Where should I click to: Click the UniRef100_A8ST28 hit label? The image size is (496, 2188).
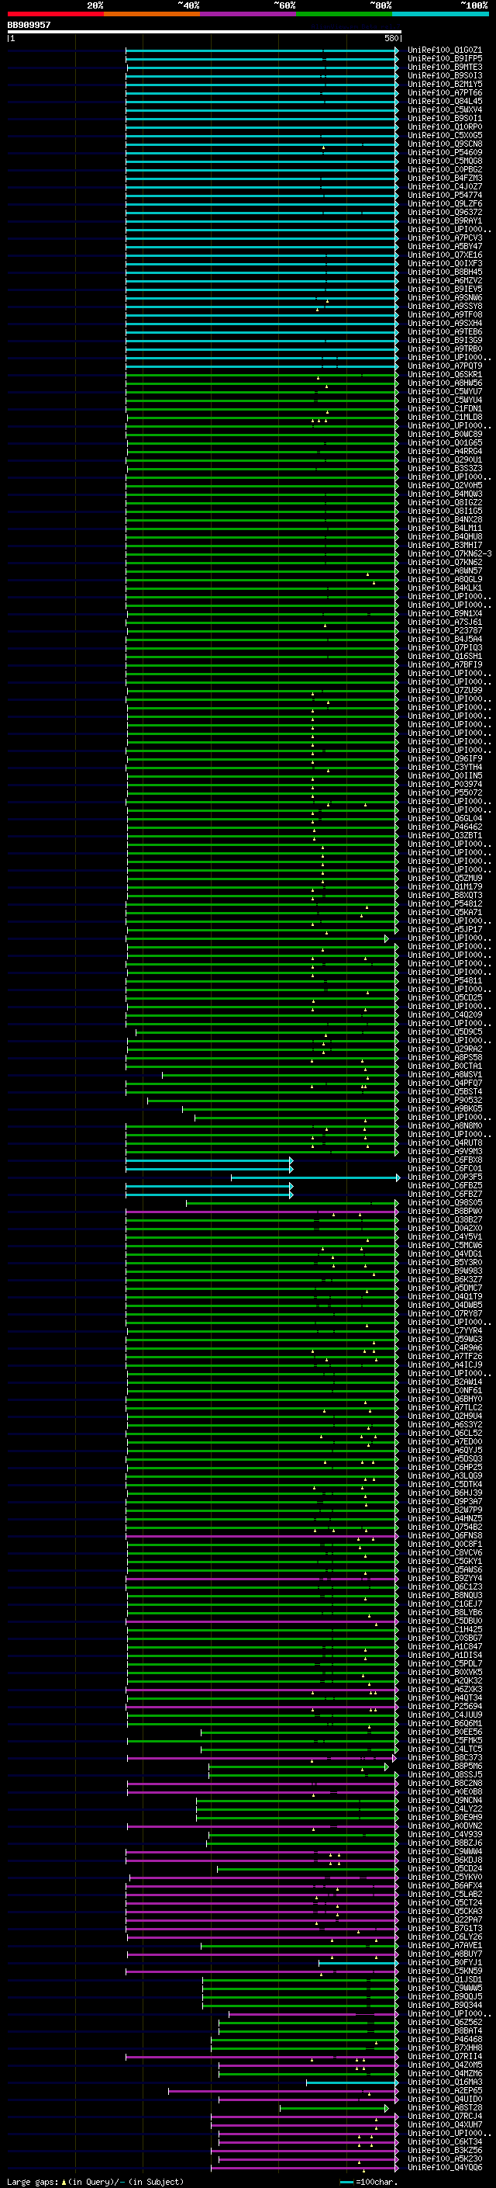pos(445,2107)
